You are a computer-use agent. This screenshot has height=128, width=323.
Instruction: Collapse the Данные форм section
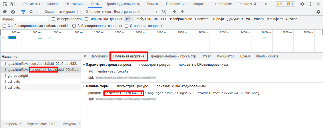click(x=84, y=86)
